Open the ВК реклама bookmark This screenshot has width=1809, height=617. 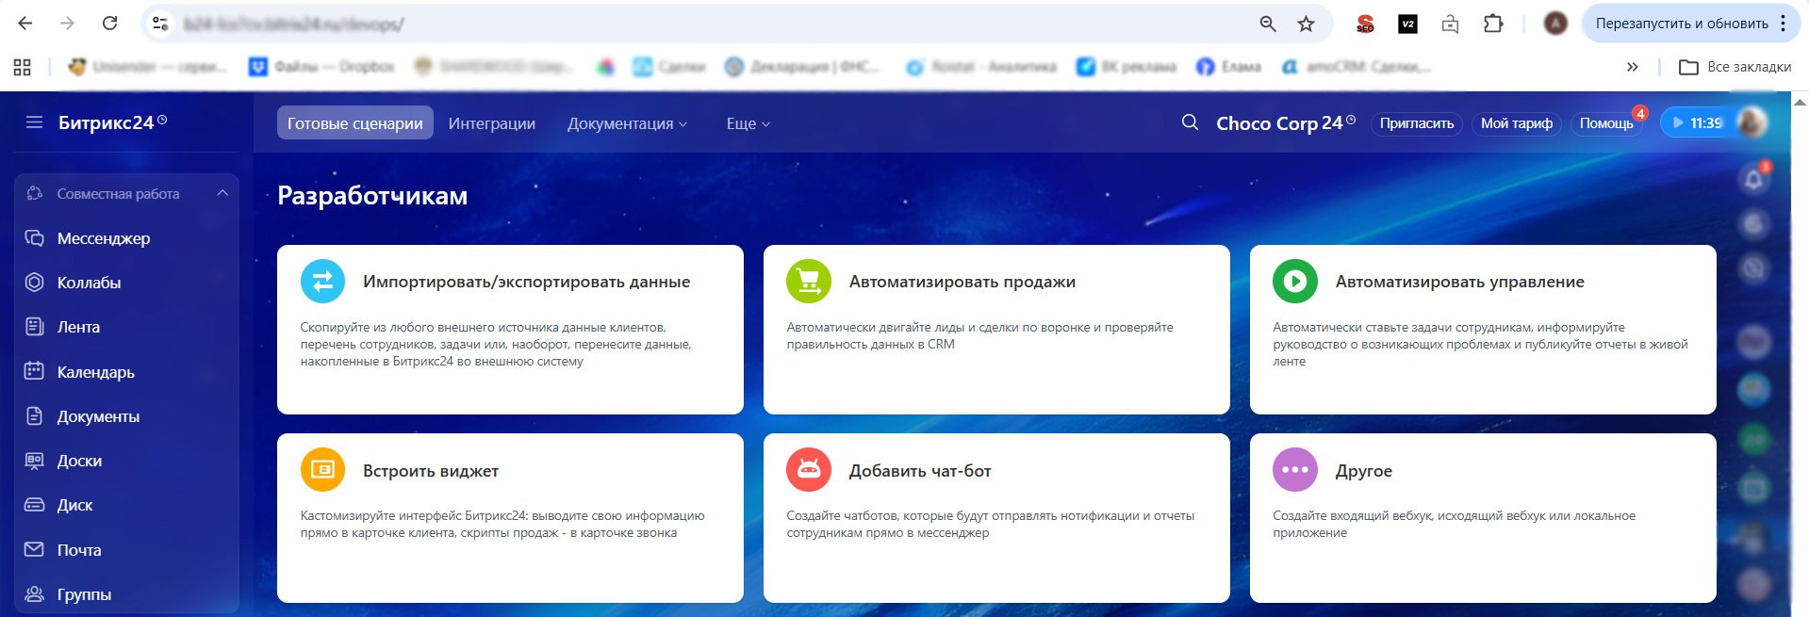[x=1127, y=67]
